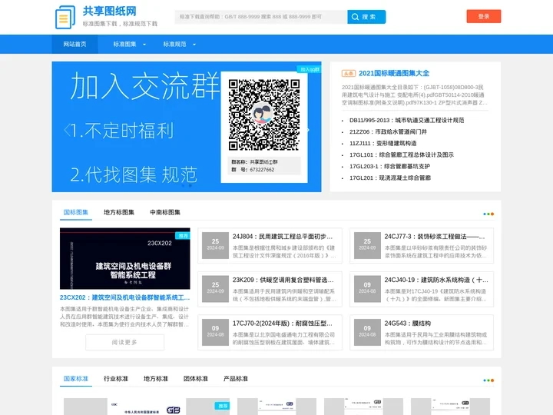Click the 推荐 tag on 23CX202 cover
The width and height of the screenshot is (553, 415).
[183, 236]
